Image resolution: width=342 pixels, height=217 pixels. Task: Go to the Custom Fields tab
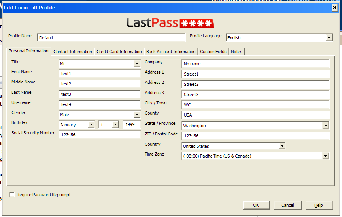click(214, 52)
